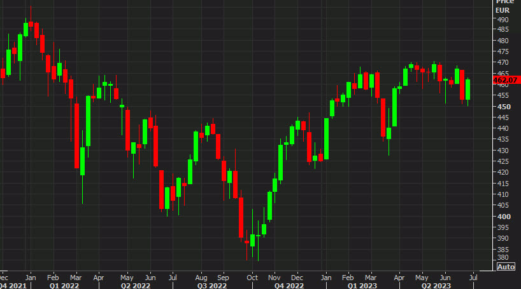Click the Q2 2022 quarter label
521x289 pixels.
[x=136, y=286]
